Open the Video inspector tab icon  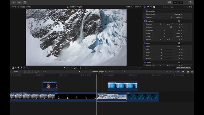pos(145,7)
